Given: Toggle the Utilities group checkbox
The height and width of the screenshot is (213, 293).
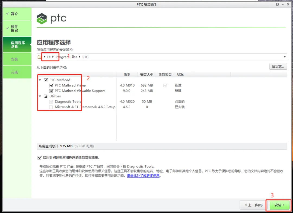Looking at the screenshot, I should (x=46, y=96).
